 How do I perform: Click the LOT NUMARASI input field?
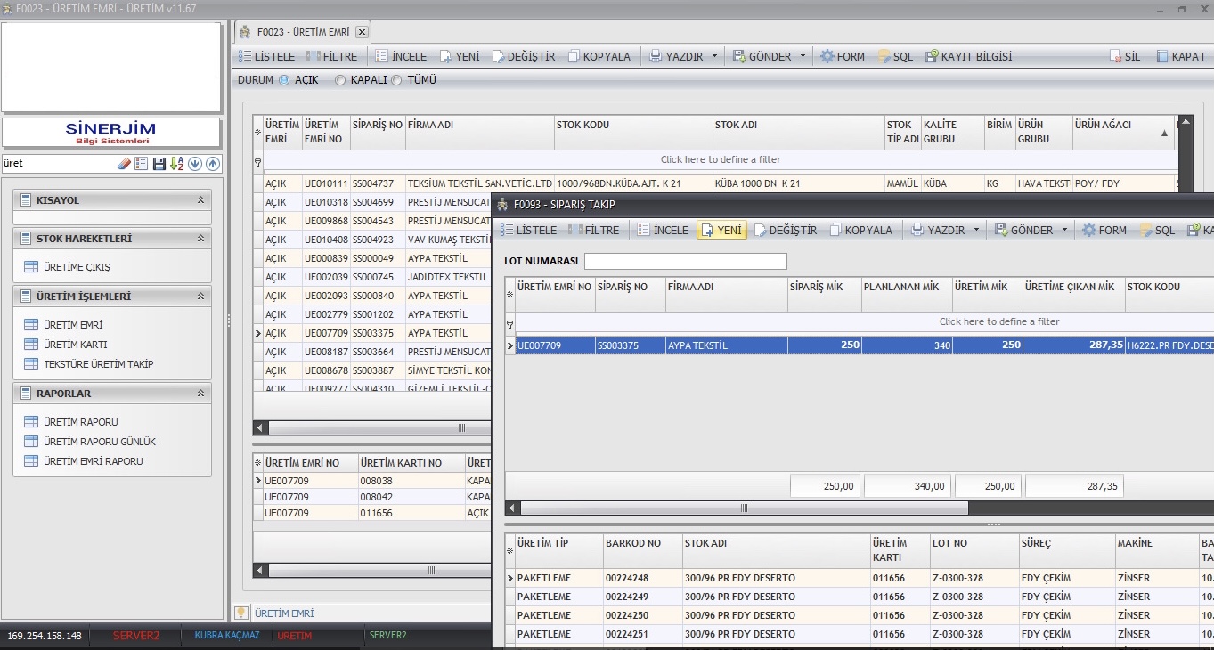click(686, 262)
